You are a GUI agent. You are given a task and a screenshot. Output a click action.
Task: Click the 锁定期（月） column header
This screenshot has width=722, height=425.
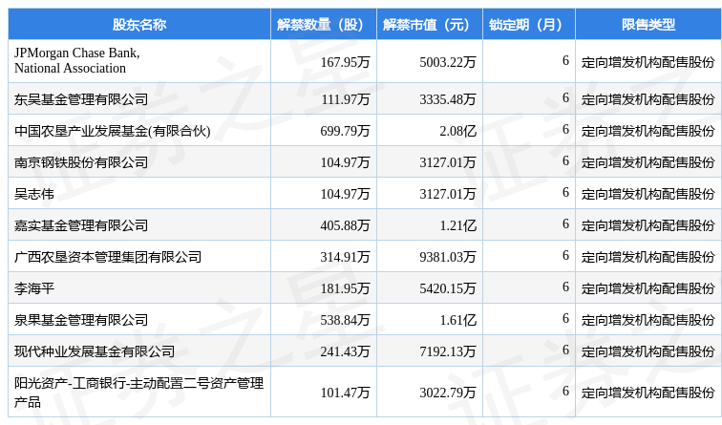[529, 25]
